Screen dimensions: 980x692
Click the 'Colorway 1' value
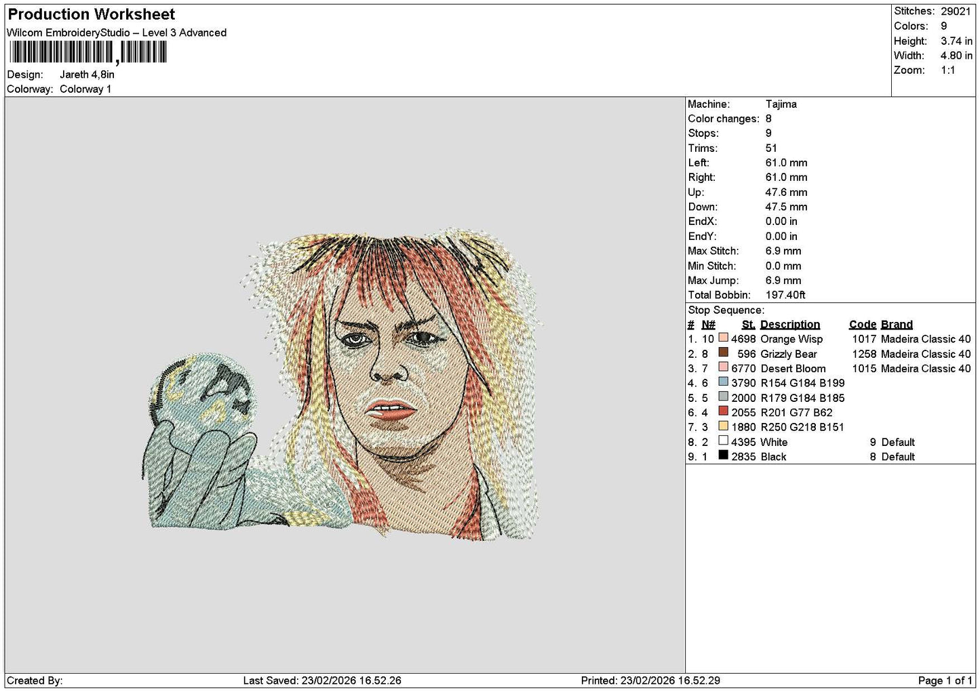click(85, 89)
